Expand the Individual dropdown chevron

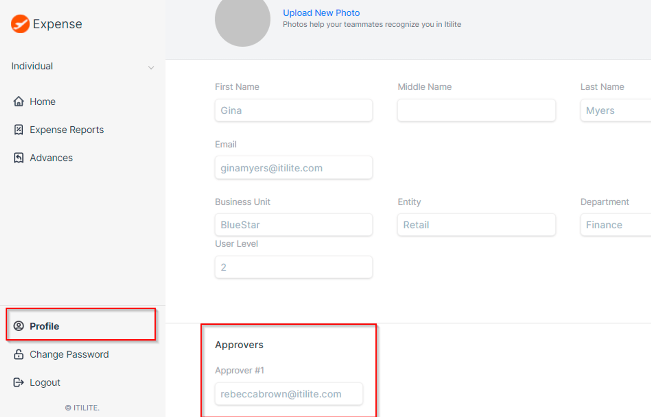point(151,67)
